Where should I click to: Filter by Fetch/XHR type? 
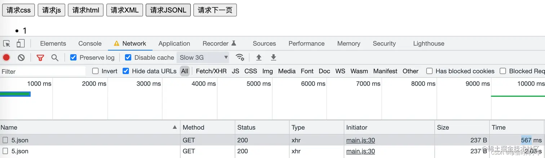click(x=211, y=71)
